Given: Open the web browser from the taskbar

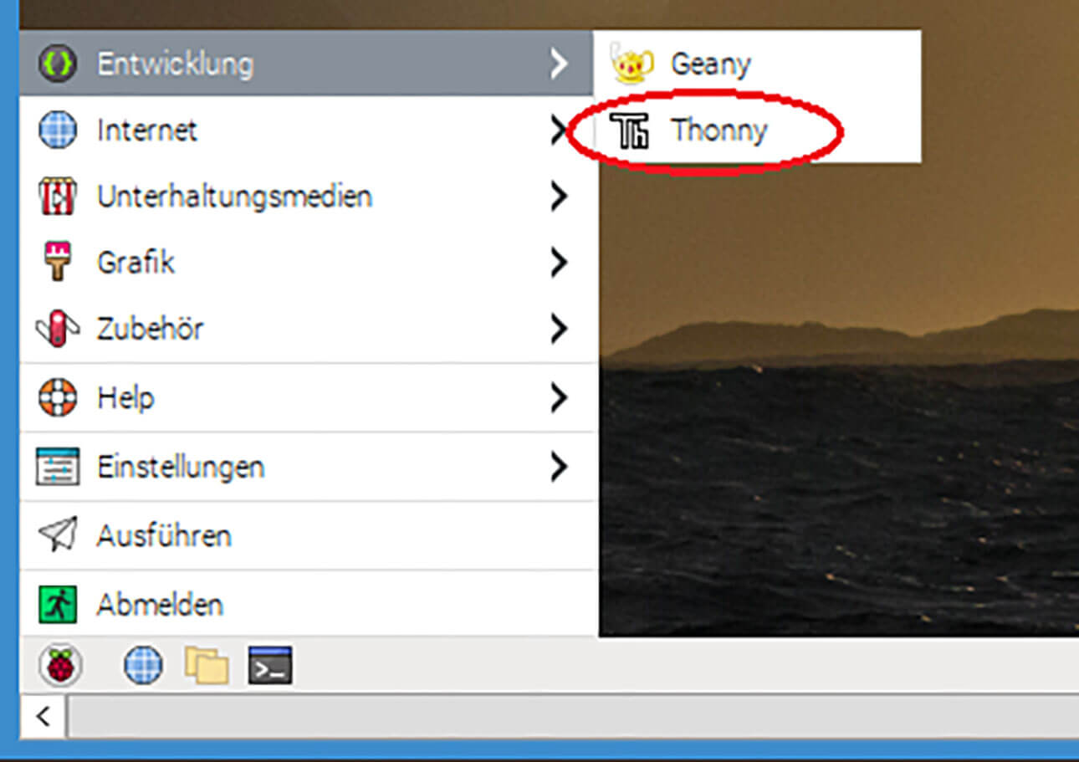Looking at the screenshot, I should [x=142, y=663].
